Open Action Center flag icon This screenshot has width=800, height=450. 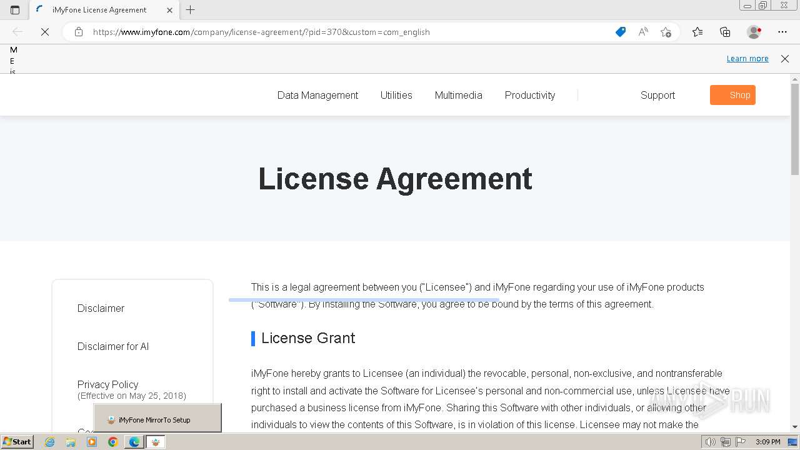tap(739, 442)
